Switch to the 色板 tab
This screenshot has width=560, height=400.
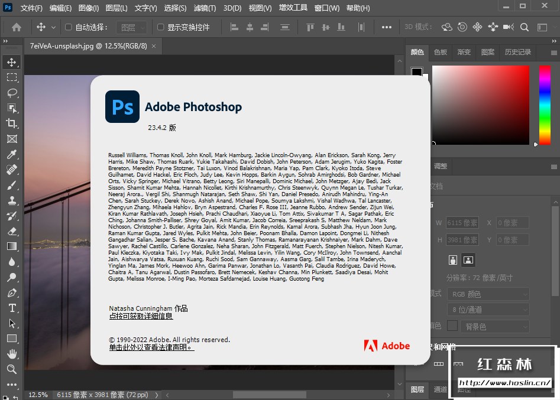click(441, 52)
